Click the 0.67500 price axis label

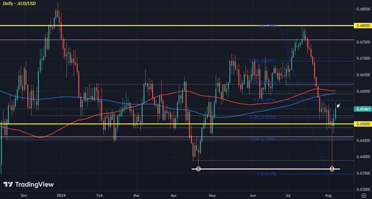(x=363, y=42)
